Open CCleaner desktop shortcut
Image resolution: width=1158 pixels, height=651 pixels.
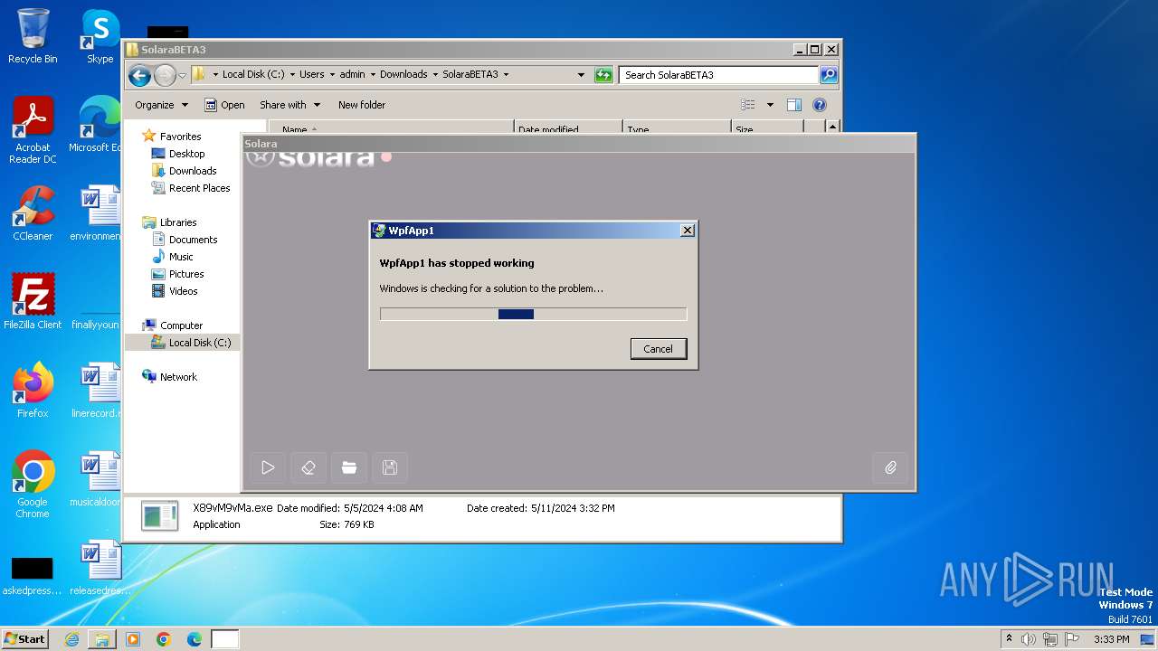(x=33, y=213)
